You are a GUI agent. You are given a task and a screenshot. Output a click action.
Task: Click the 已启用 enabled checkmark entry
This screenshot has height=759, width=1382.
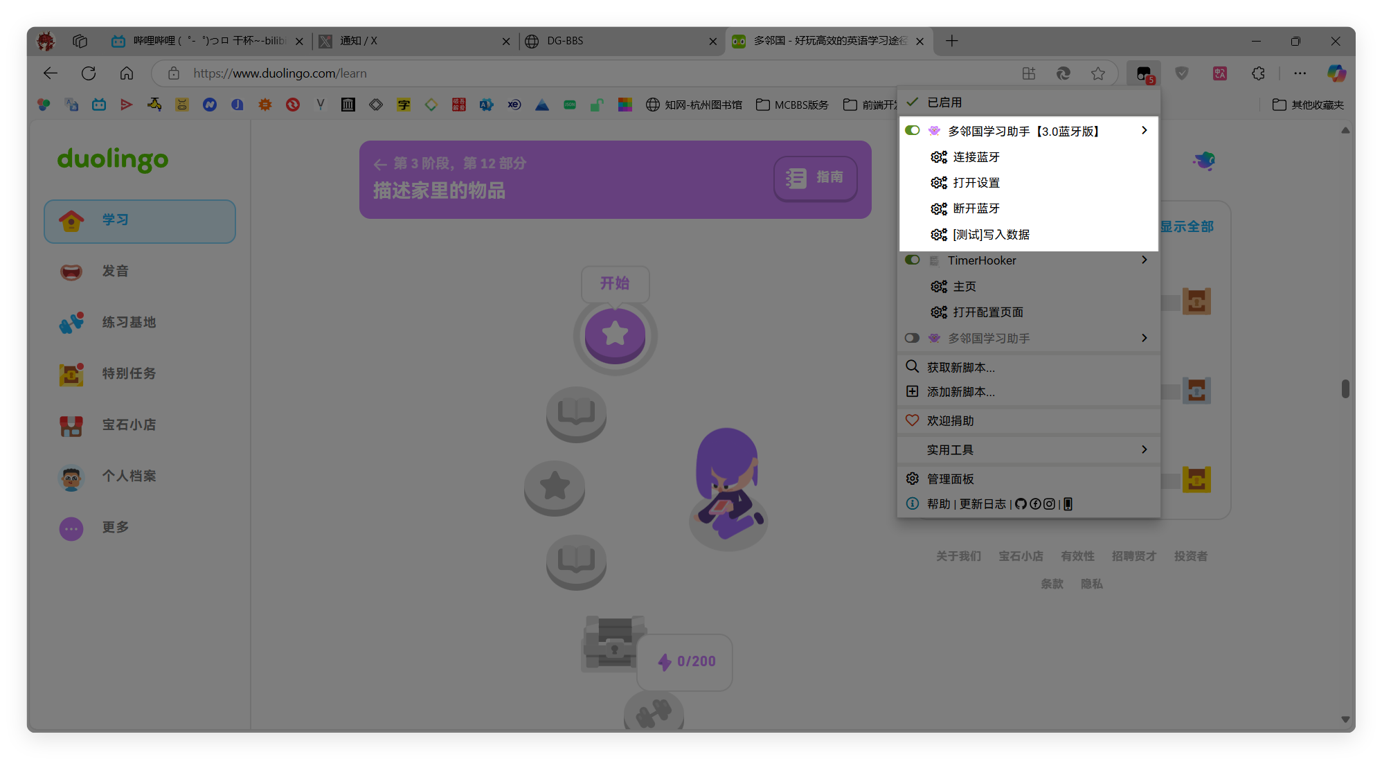click(1028, 102)
